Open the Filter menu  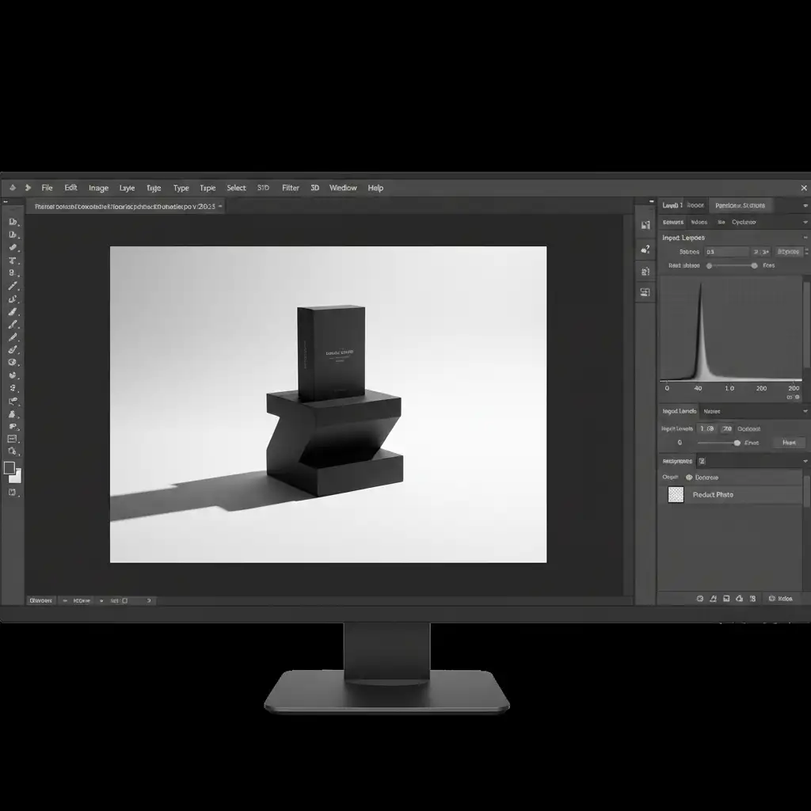coord(291,188)
